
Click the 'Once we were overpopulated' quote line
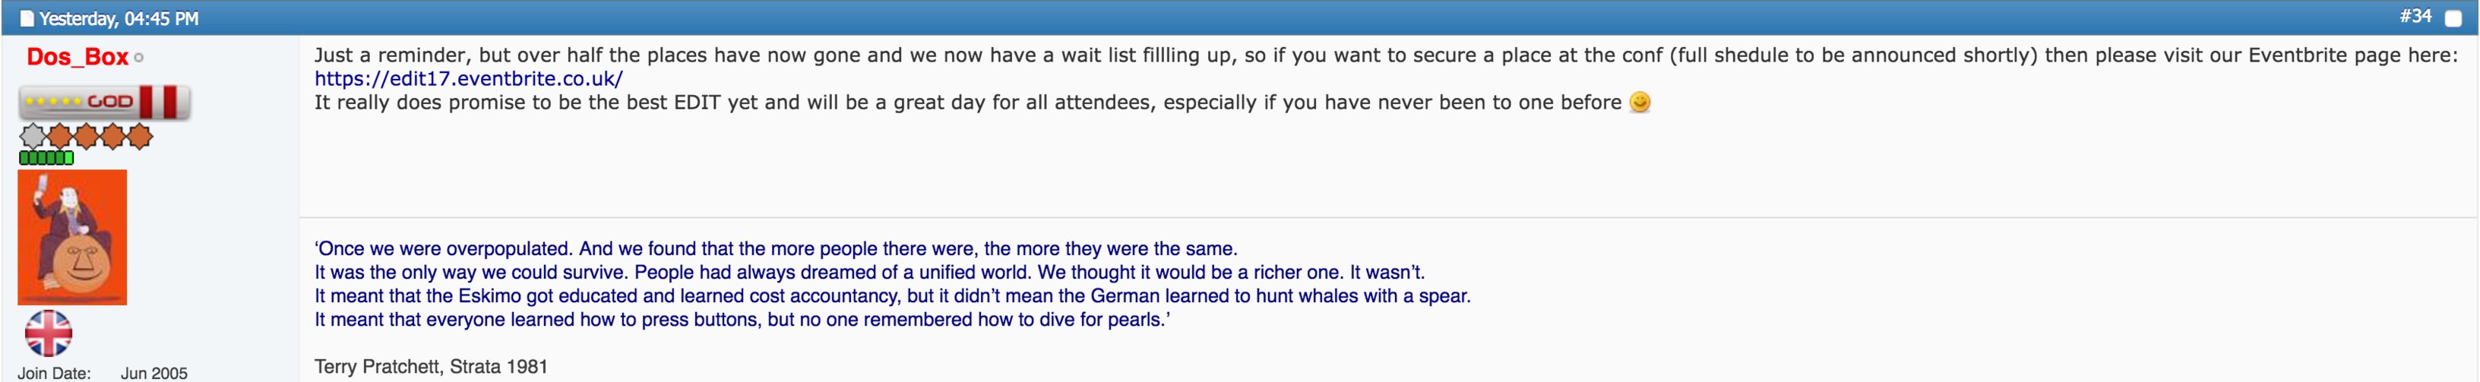click(776, 248)
